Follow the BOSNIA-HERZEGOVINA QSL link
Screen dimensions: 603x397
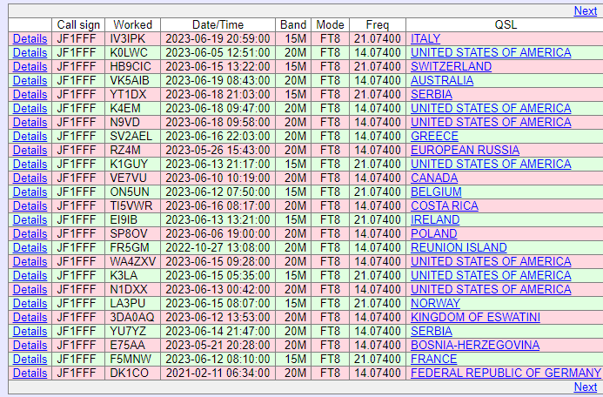click(475, 345)
